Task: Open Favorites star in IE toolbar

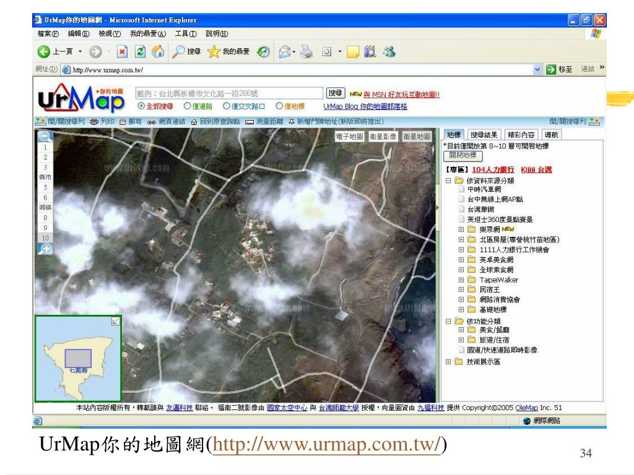Action: point(214,52)
